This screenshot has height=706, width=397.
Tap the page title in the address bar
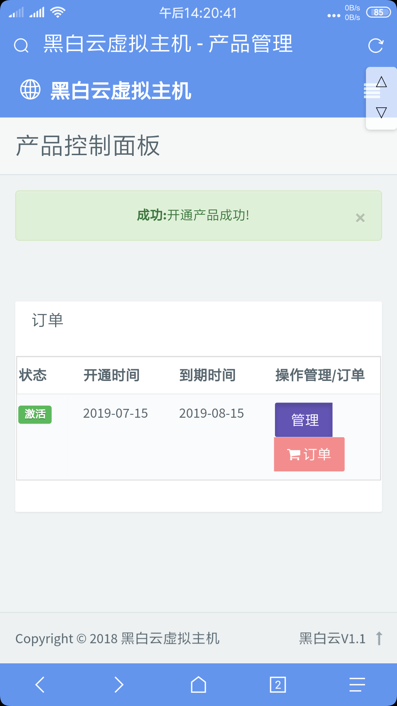pyautogui.click(x=168, y=44)
